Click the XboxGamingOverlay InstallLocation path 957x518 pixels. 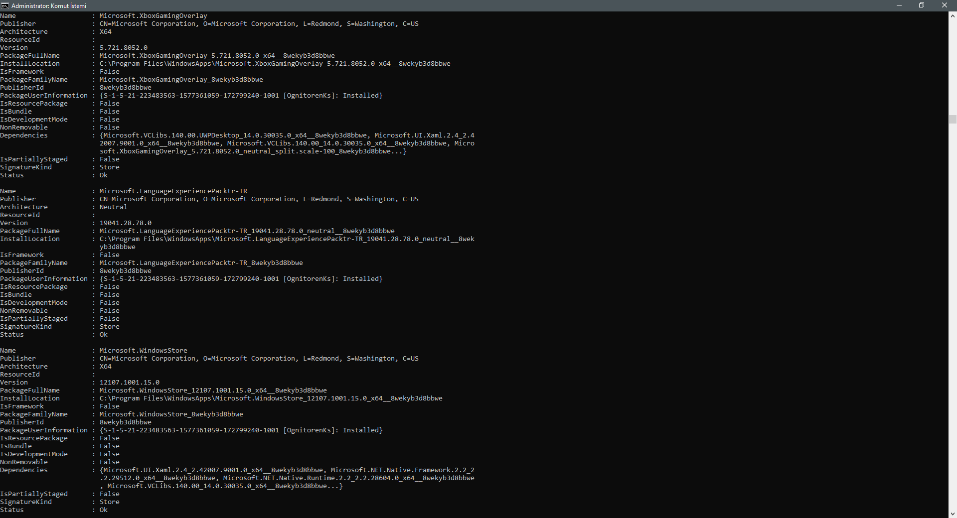[275, 64]
